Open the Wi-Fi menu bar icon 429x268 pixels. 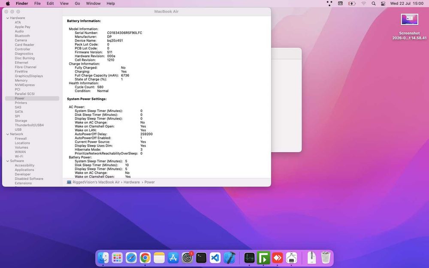[x=364, y=3]
